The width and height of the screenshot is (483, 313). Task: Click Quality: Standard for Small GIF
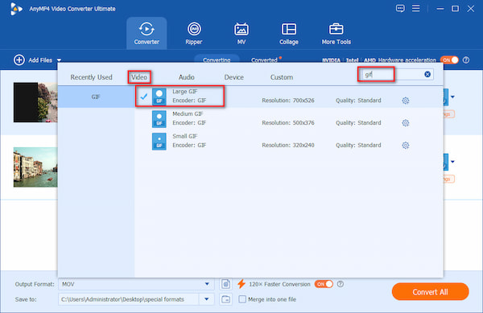tap(358, 145)
